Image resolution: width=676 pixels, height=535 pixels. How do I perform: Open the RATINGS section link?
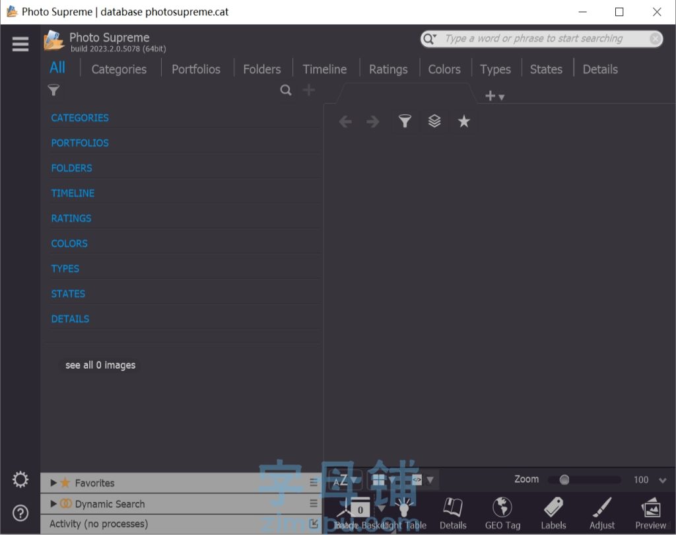[x=71, y=219]
